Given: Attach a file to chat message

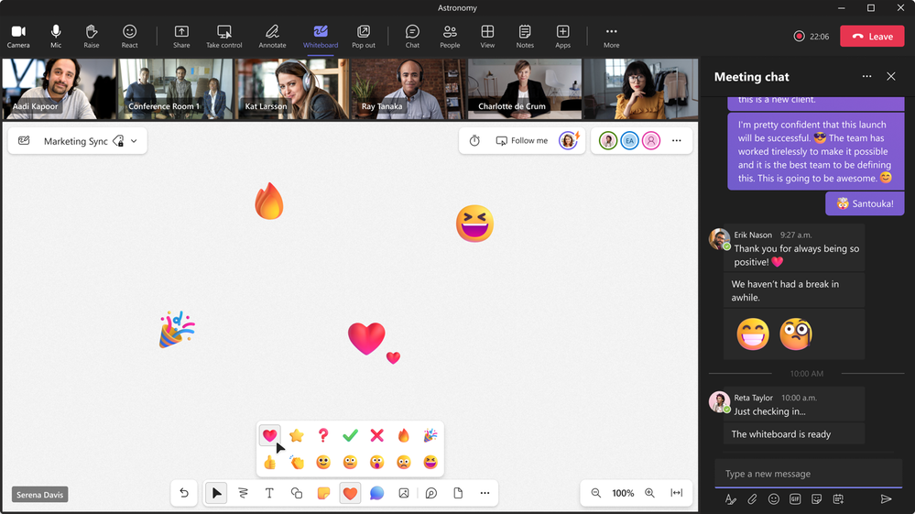Looking at the screenshot, I should tap(752, 498).
